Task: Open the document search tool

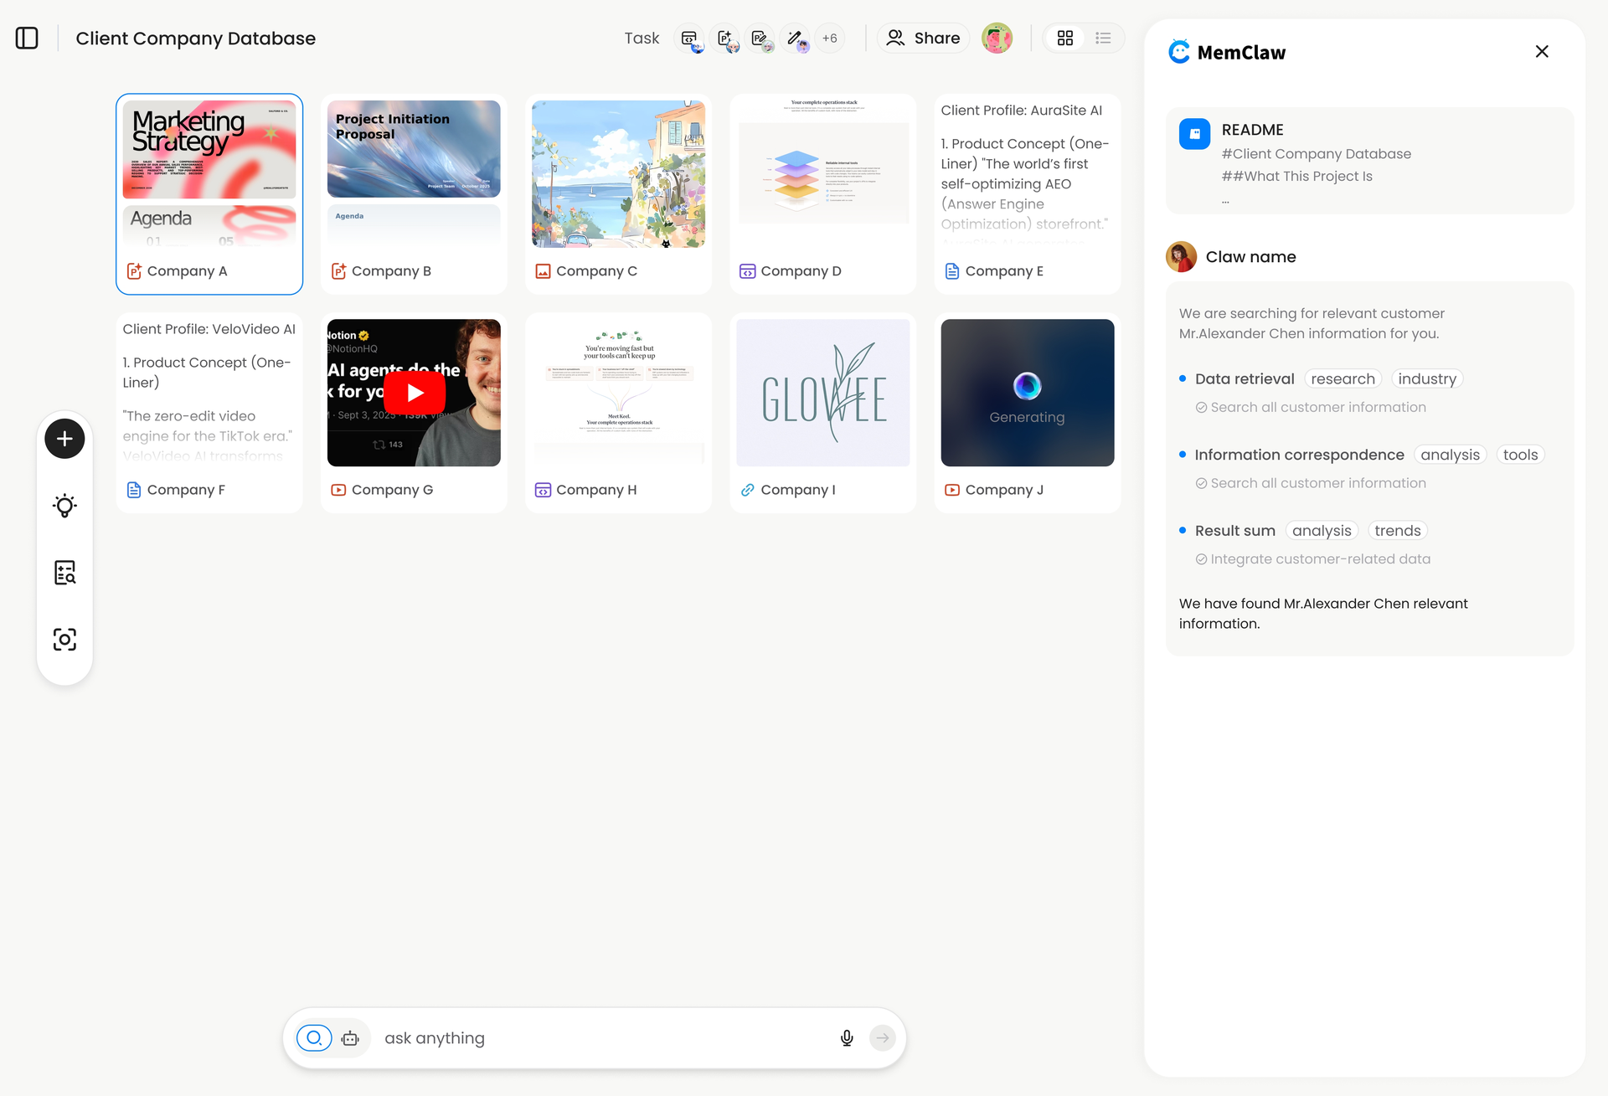Action: coord(64,572)
